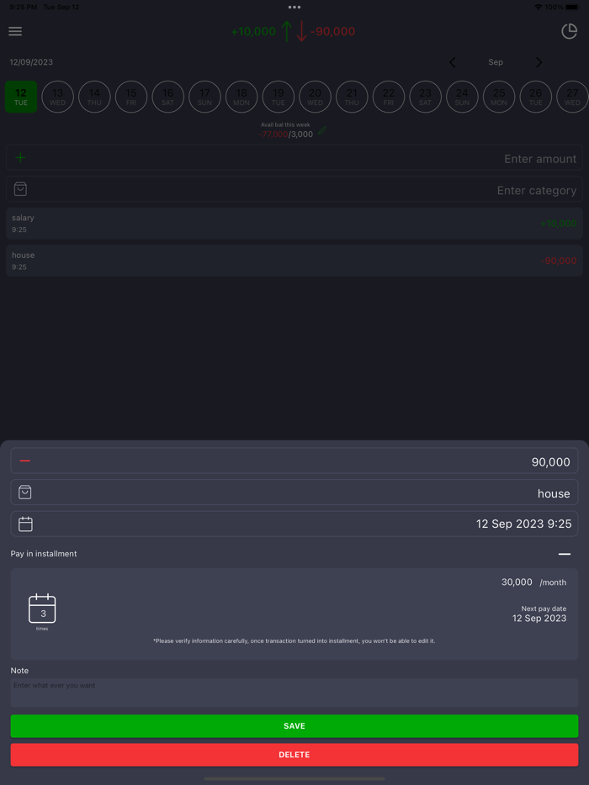Select date 21 THU
The width and height of the screenshot is (589, 785).
pyautogui.click(x=352, y=97)
